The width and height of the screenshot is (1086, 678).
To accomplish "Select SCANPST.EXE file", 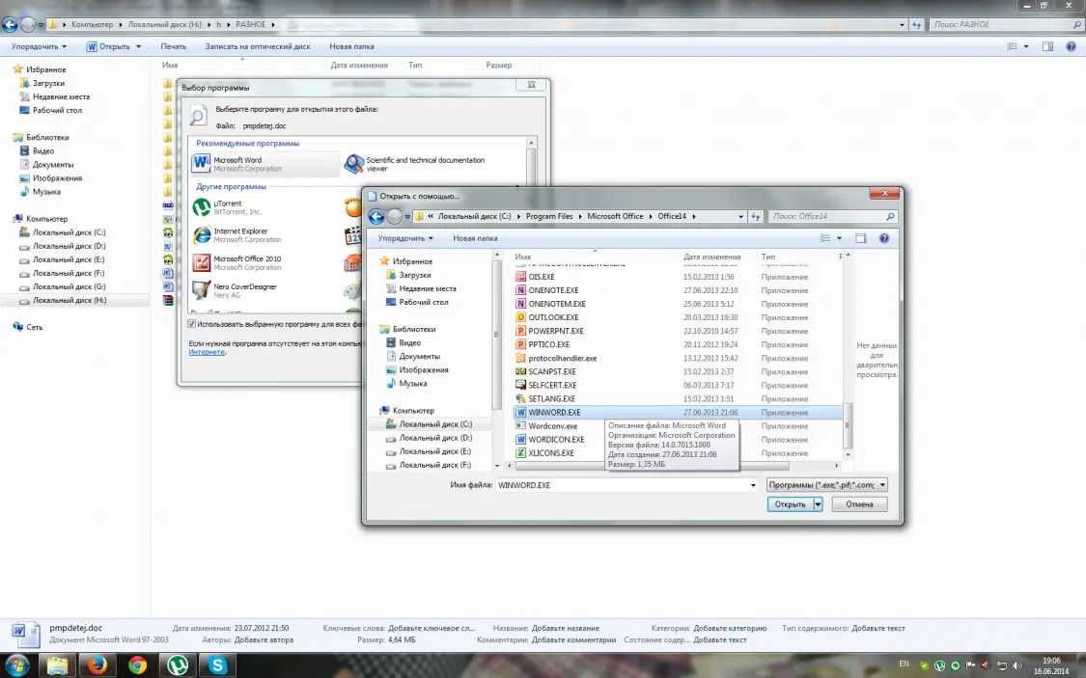I will point(552,371).
